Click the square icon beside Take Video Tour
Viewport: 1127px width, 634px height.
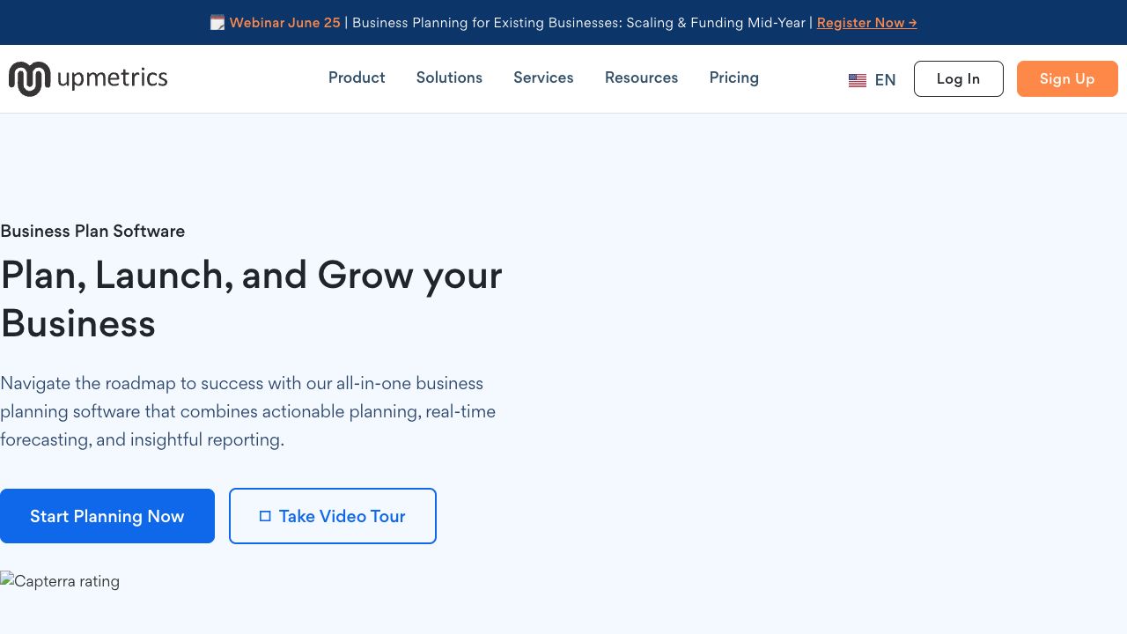click(x=265, y=516)
